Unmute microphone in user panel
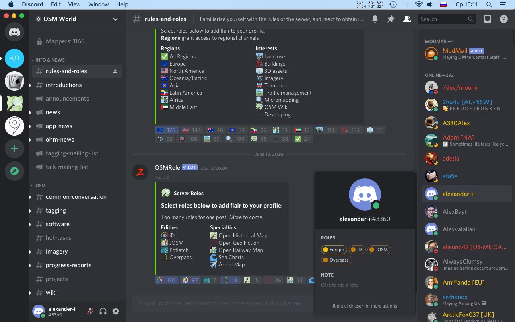Screen dimensions: 515x322 pyautogui.click(x=90, y=311)
